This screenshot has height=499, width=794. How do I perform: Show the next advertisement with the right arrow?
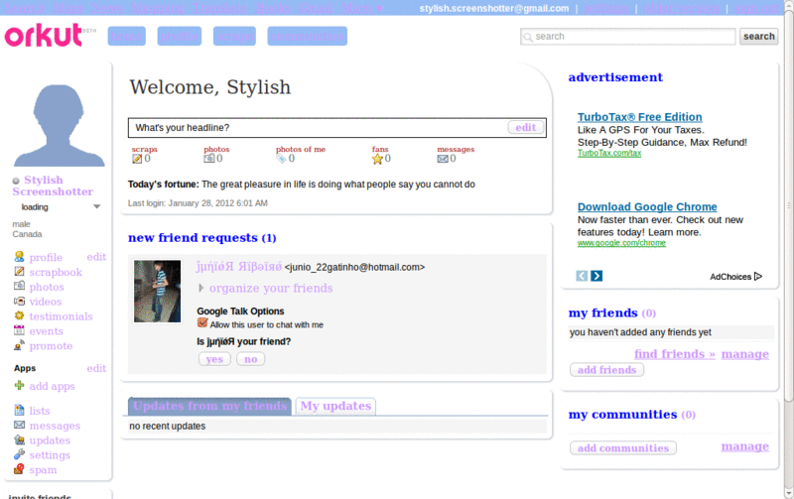596,276
